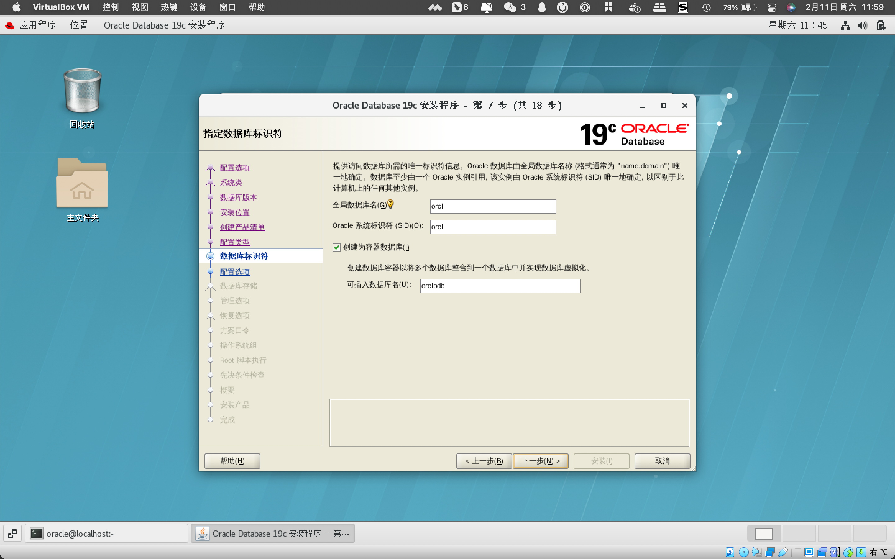The height and width of the screenshot is (559, 895).
Task: Go to the 系统类 step link
Action: (x=231, y=182)
